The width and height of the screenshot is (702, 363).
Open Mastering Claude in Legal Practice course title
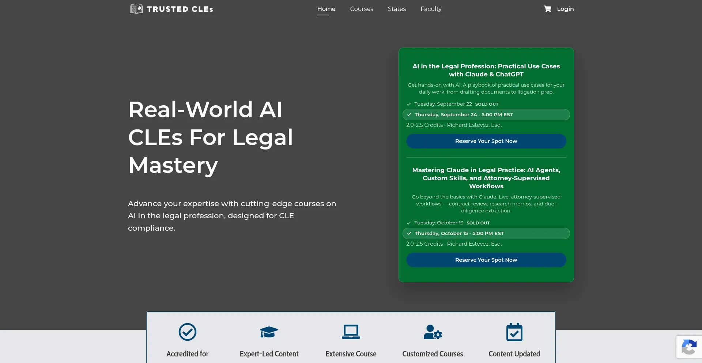[486, 178]
